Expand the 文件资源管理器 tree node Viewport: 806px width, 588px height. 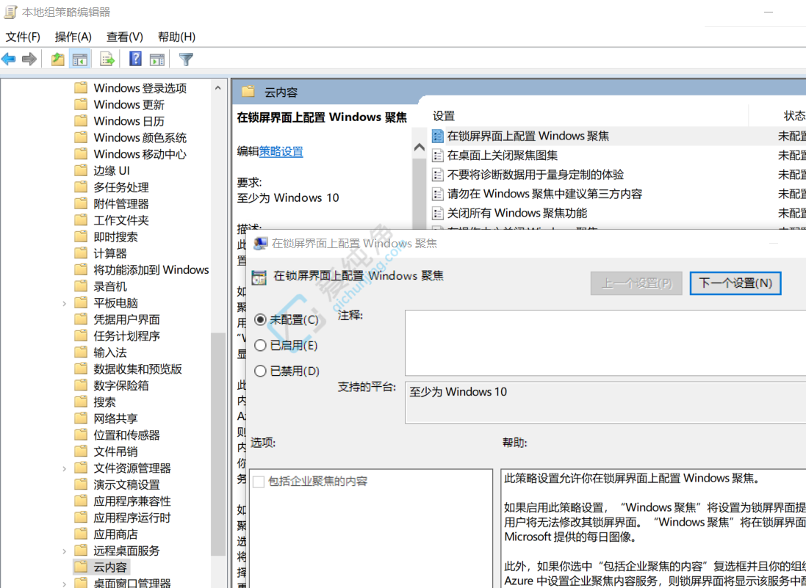(64, 468)
